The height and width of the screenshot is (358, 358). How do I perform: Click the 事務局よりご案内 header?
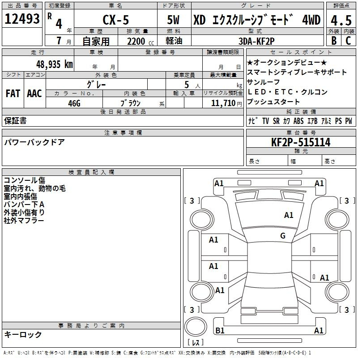[91, 326]
